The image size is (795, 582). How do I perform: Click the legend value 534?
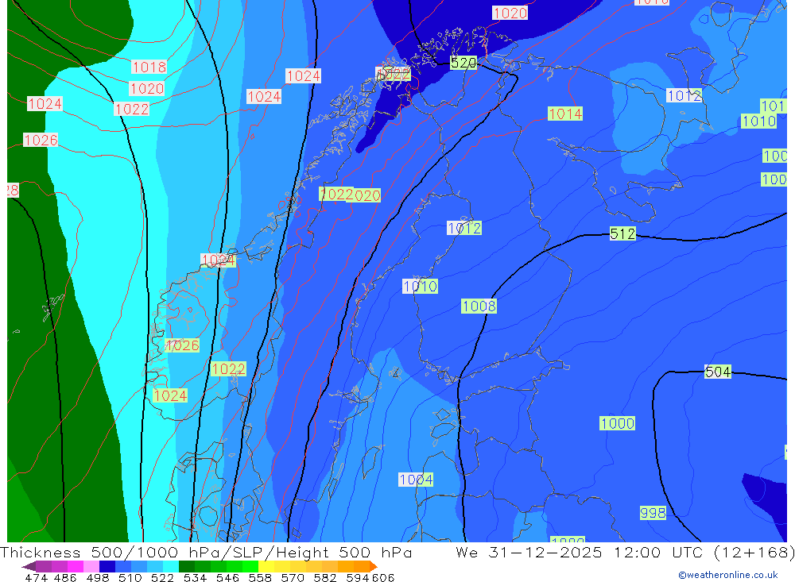click(x=195, y=577)
